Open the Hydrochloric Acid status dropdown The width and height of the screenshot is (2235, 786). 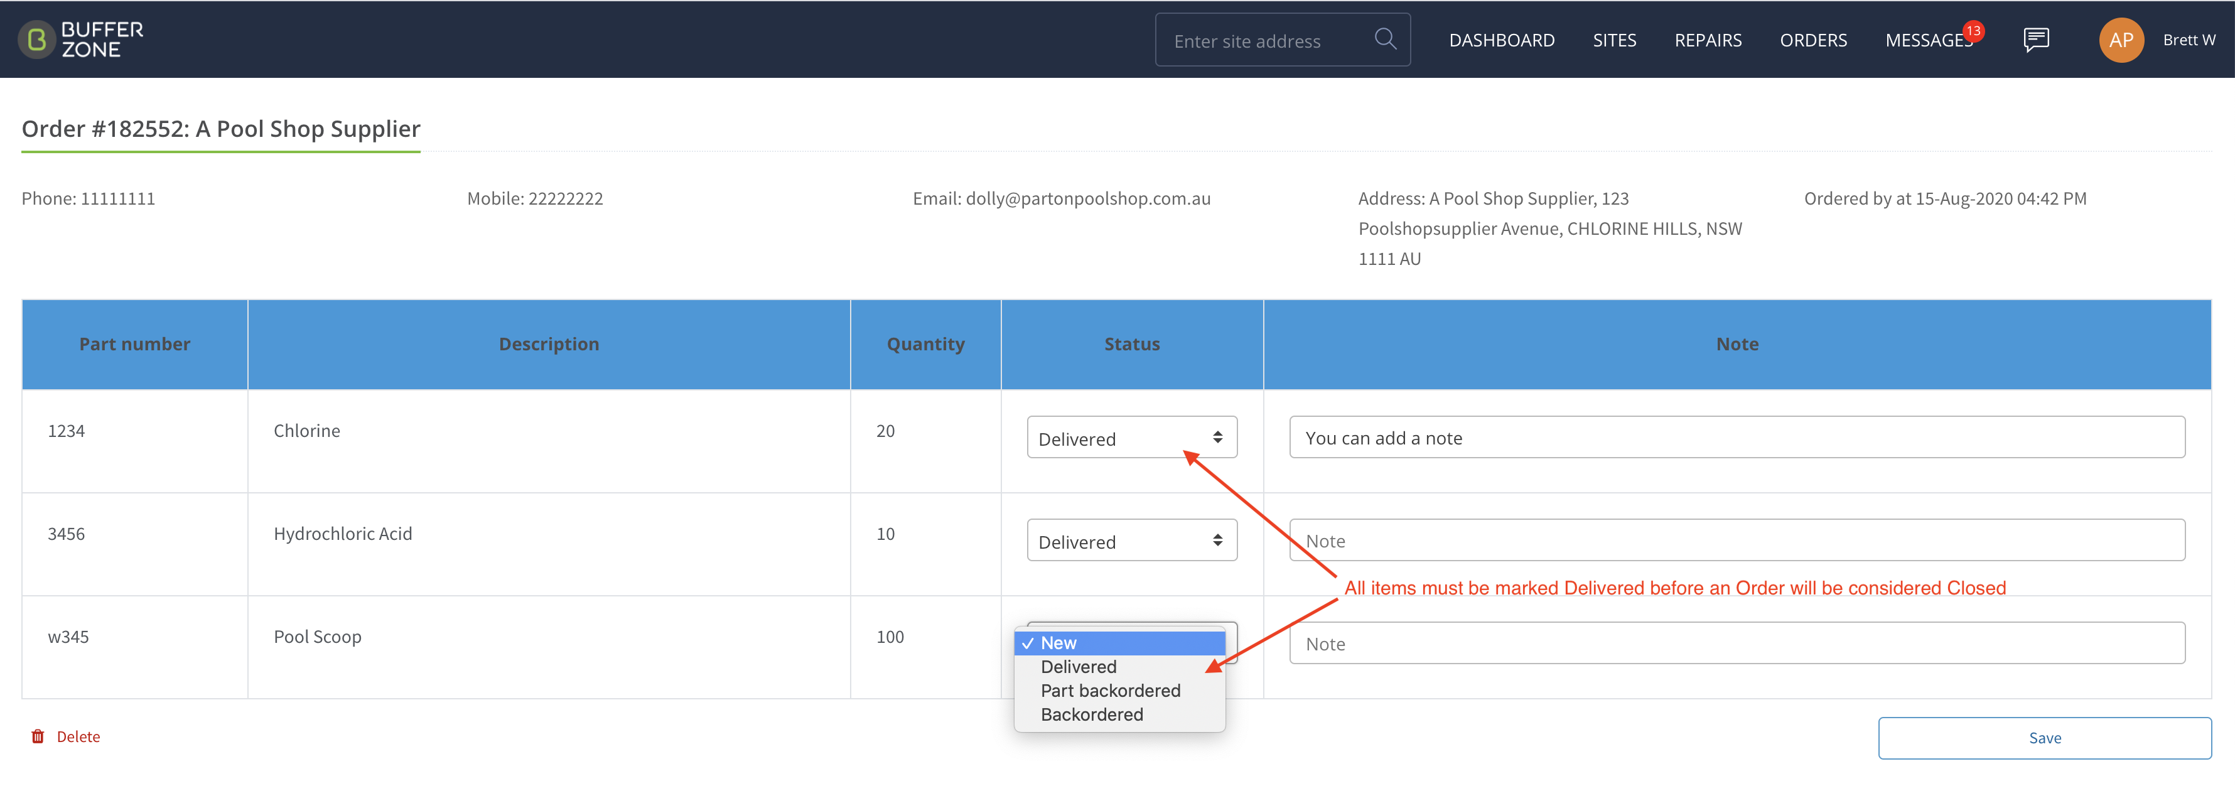tap(1131, 541)
